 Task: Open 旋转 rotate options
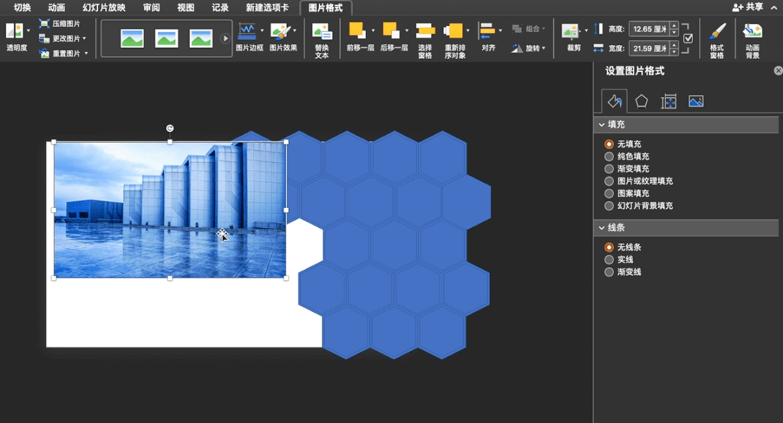[x=529, y=48]
